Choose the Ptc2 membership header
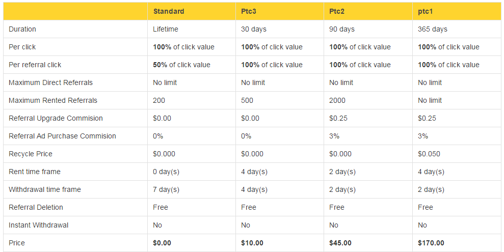 coord(338,11)
